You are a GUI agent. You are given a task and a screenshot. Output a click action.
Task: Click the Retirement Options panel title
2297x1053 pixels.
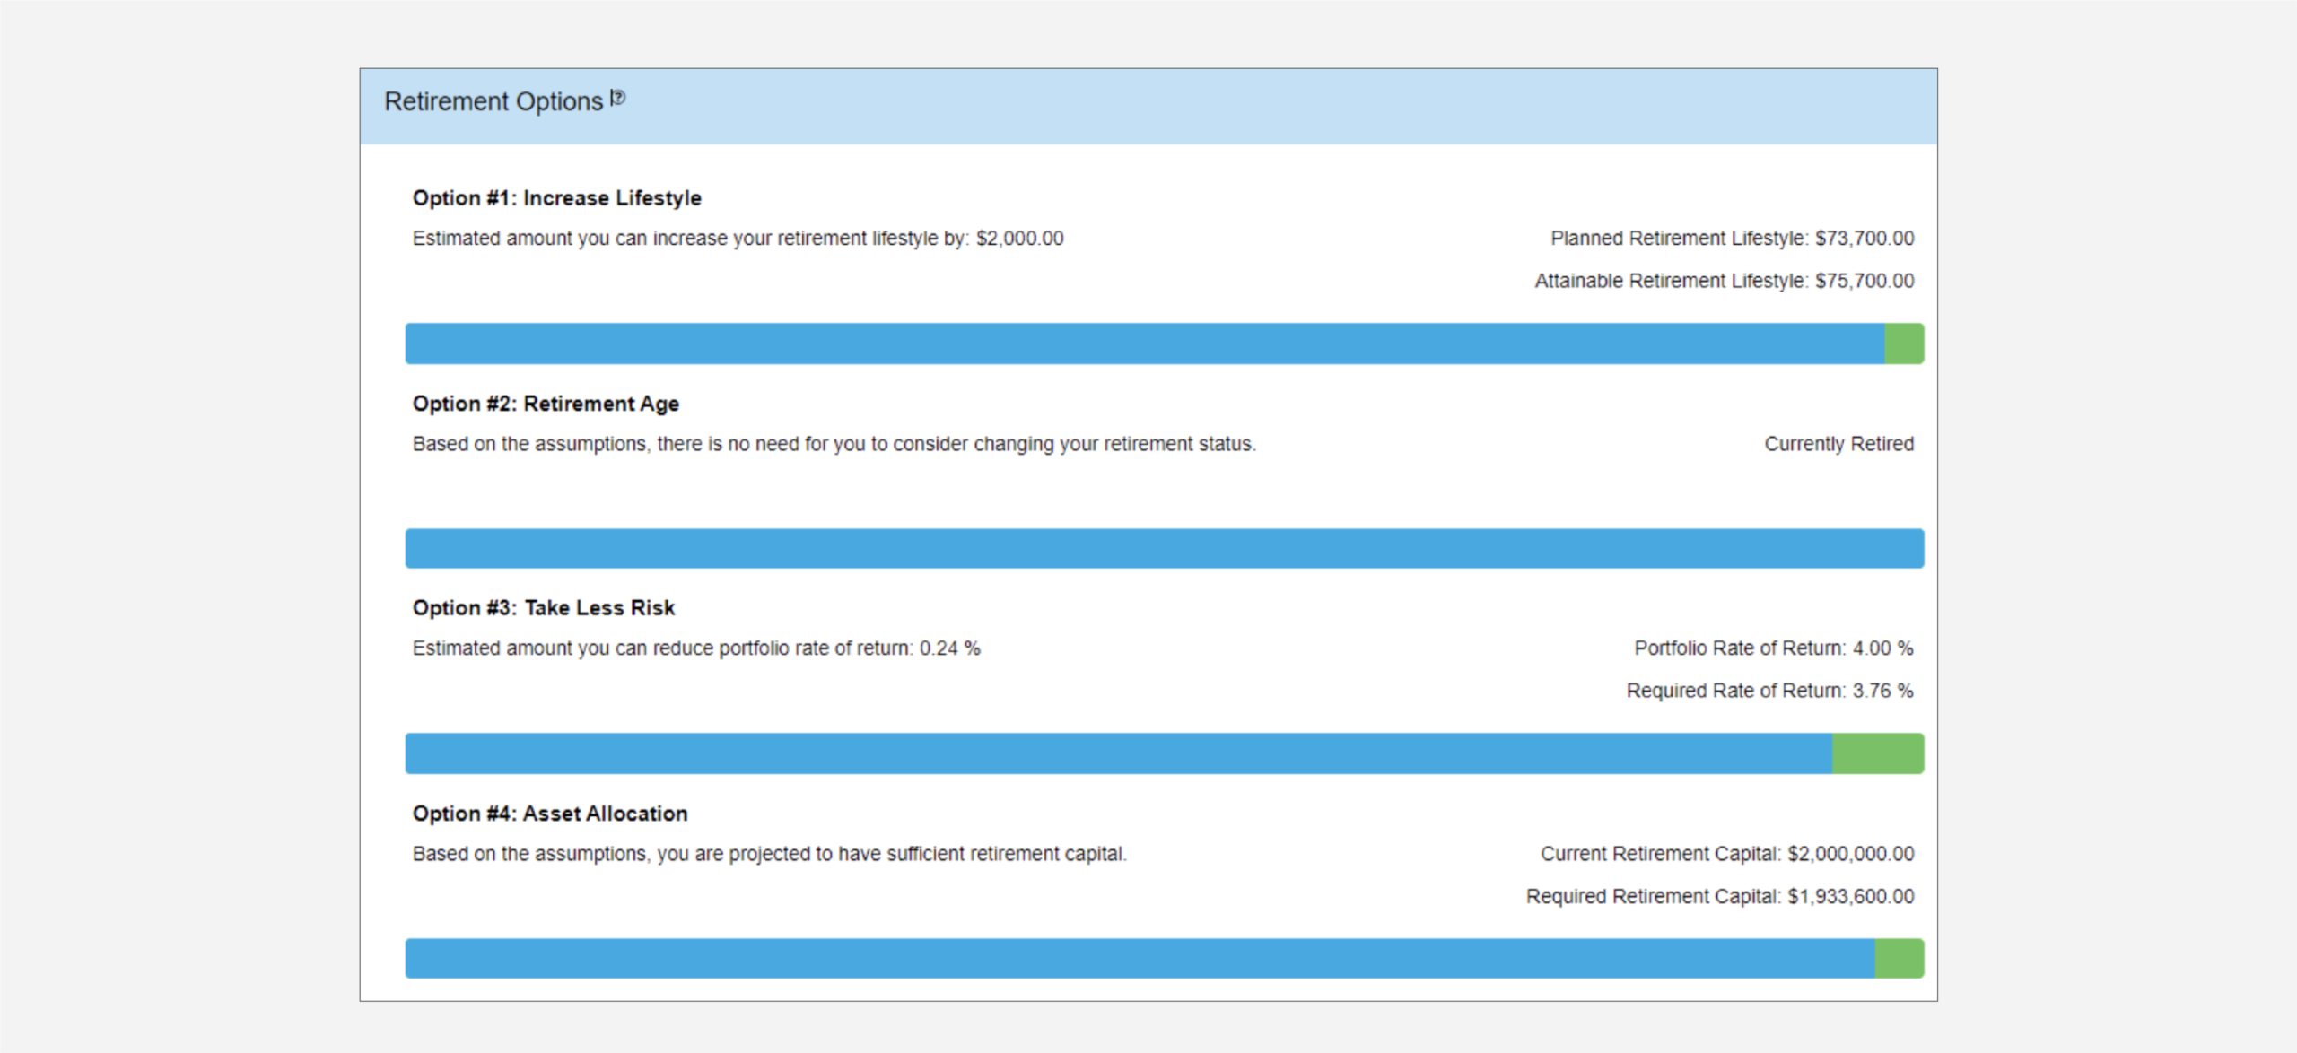point(493,102)
